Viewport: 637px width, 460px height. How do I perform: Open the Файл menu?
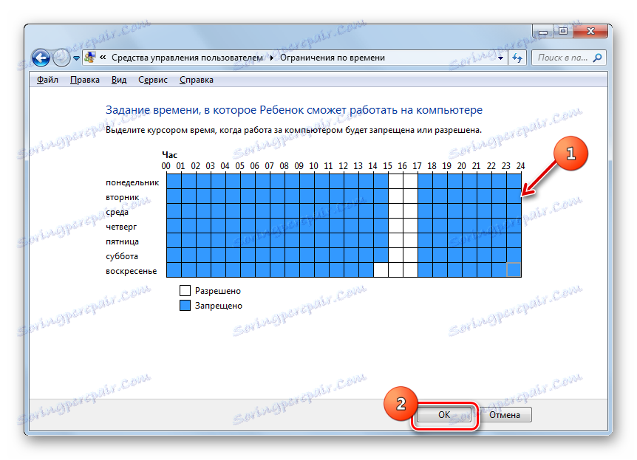(x=47, y=80)
